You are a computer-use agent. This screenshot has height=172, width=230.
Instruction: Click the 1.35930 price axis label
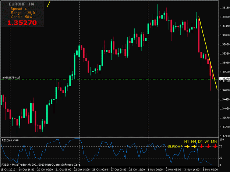(x=225, y=63)
